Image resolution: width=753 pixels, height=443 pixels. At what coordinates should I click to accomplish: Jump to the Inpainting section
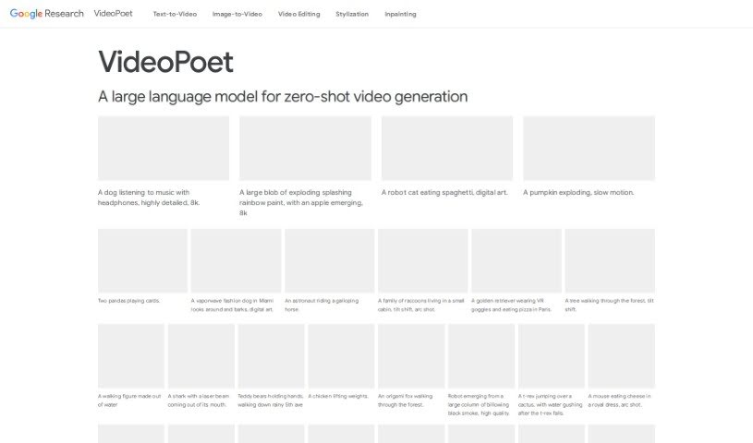coord(400,14)
